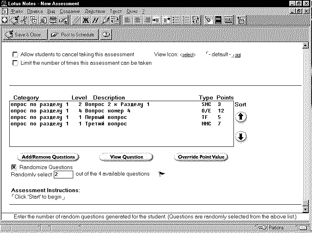Select question row 'Вопрос номер 4'
The height and width of the screenshot is (233, 312).
121,111
